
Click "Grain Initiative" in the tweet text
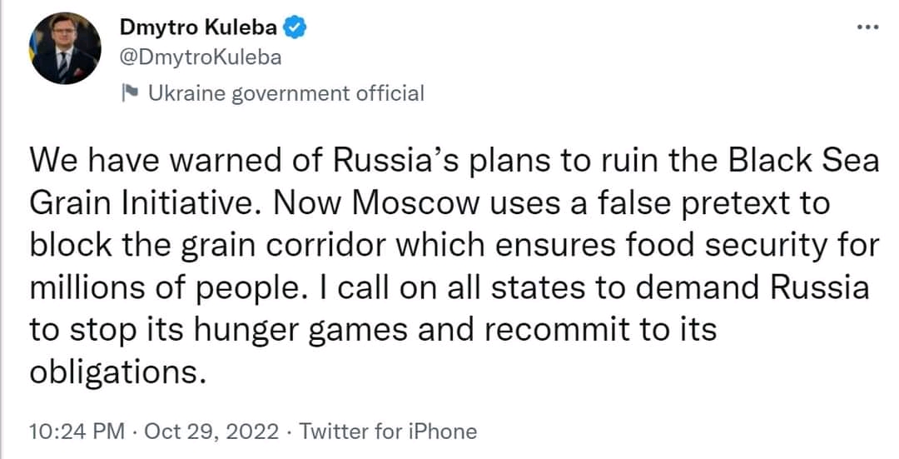coord(141,203)
